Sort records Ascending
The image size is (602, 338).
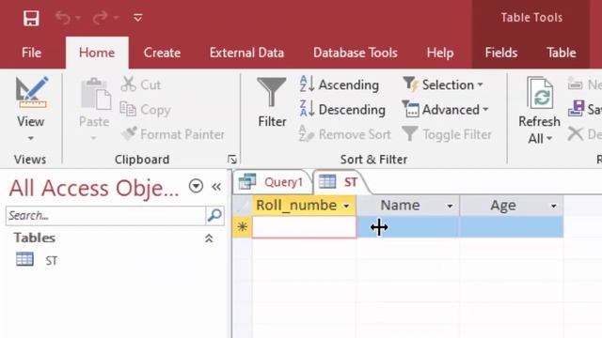[340, 84]
